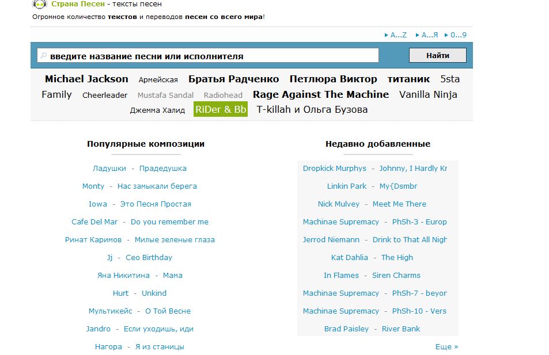
Task: Click the Страна Песен headphones logo icon
Action: (39, 4)
